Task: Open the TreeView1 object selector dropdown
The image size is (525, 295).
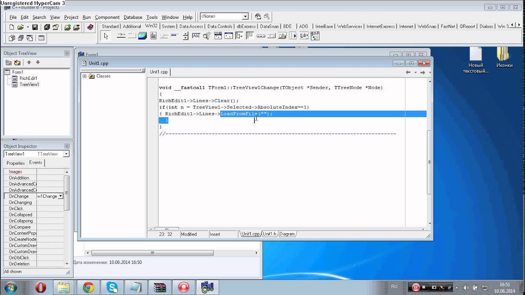Action: coord(66,154)
